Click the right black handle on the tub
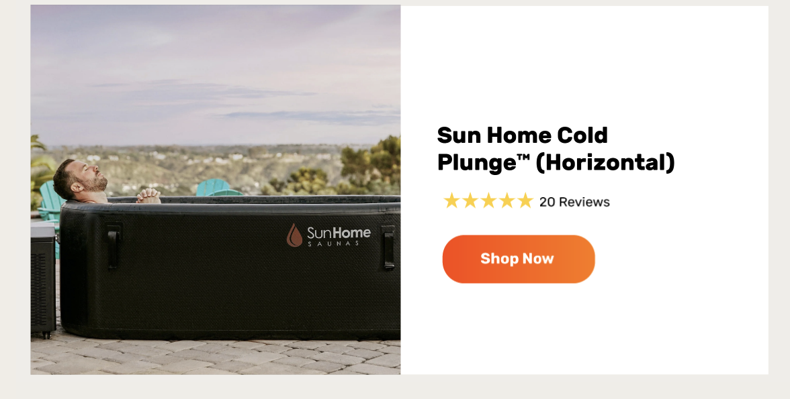The image size is (790, 399). tap(388, 247)
